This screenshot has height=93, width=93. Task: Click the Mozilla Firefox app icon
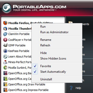tap(5, 23)
